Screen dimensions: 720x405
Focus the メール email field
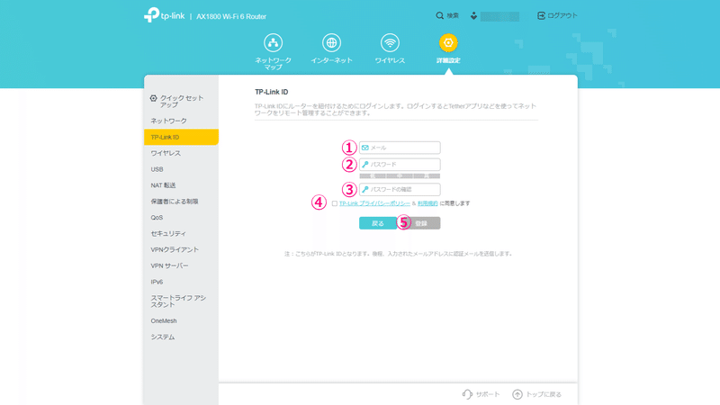[x=400, y=148]
